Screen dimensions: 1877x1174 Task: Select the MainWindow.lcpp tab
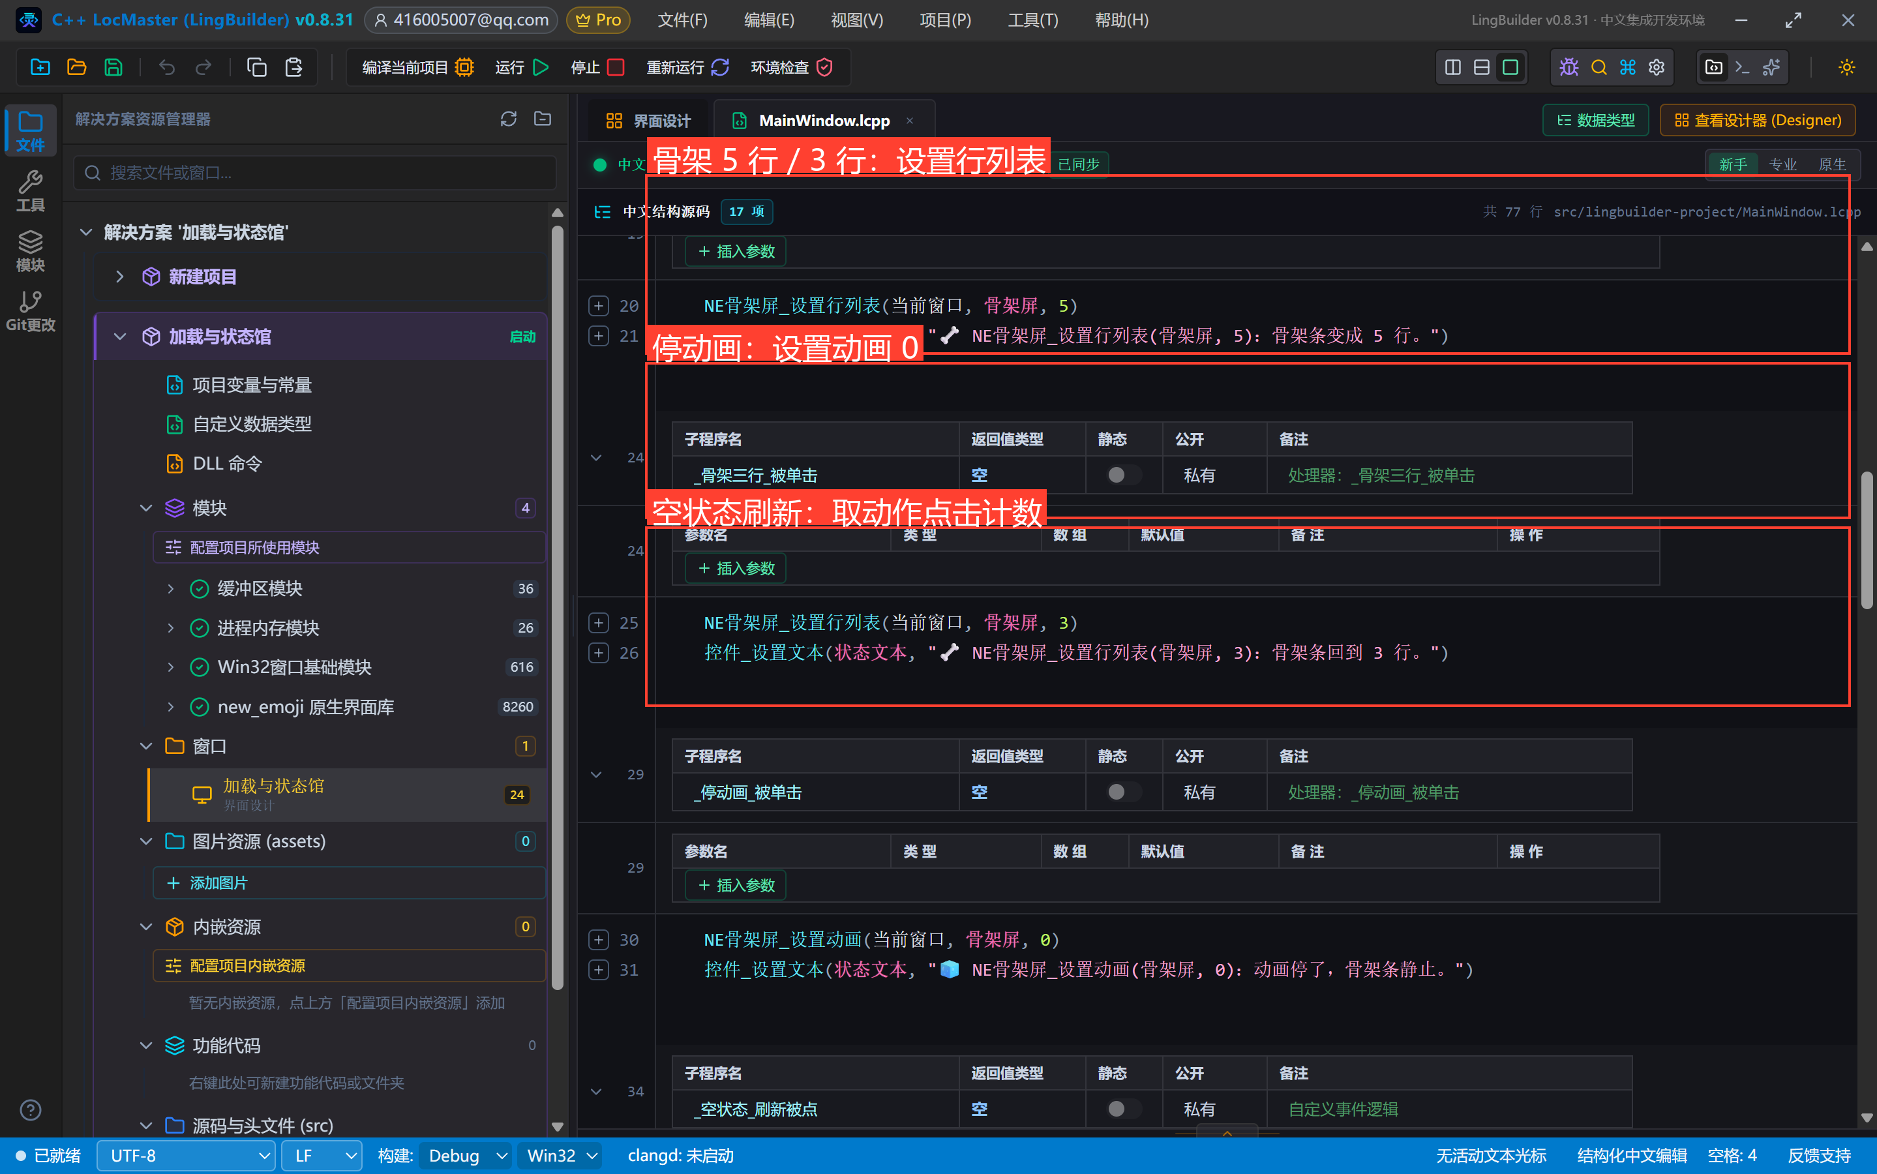pyautogui.click(x=823, y=121)
